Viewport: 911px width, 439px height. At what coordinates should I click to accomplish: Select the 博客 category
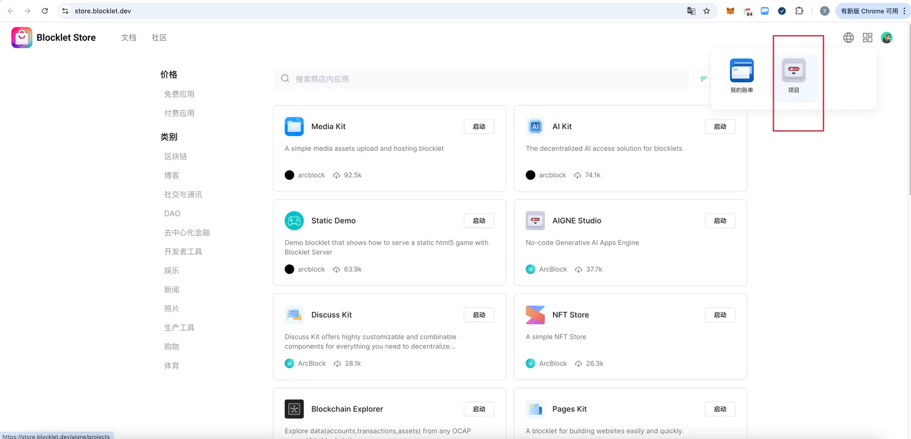[x=172, y=176]
